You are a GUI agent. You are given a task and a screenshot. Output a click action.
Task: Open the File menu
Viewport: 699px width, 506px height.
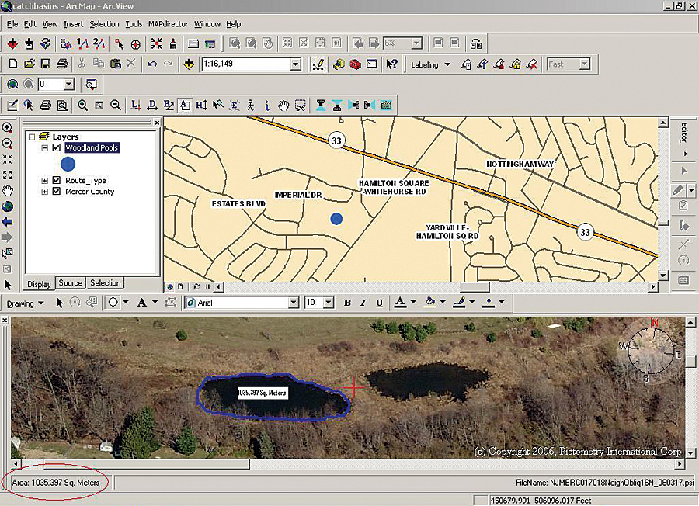(12, 24)
